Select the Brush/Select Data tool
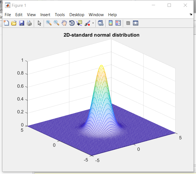Viewport: 196px width, 174px height. tap(87, 23)
